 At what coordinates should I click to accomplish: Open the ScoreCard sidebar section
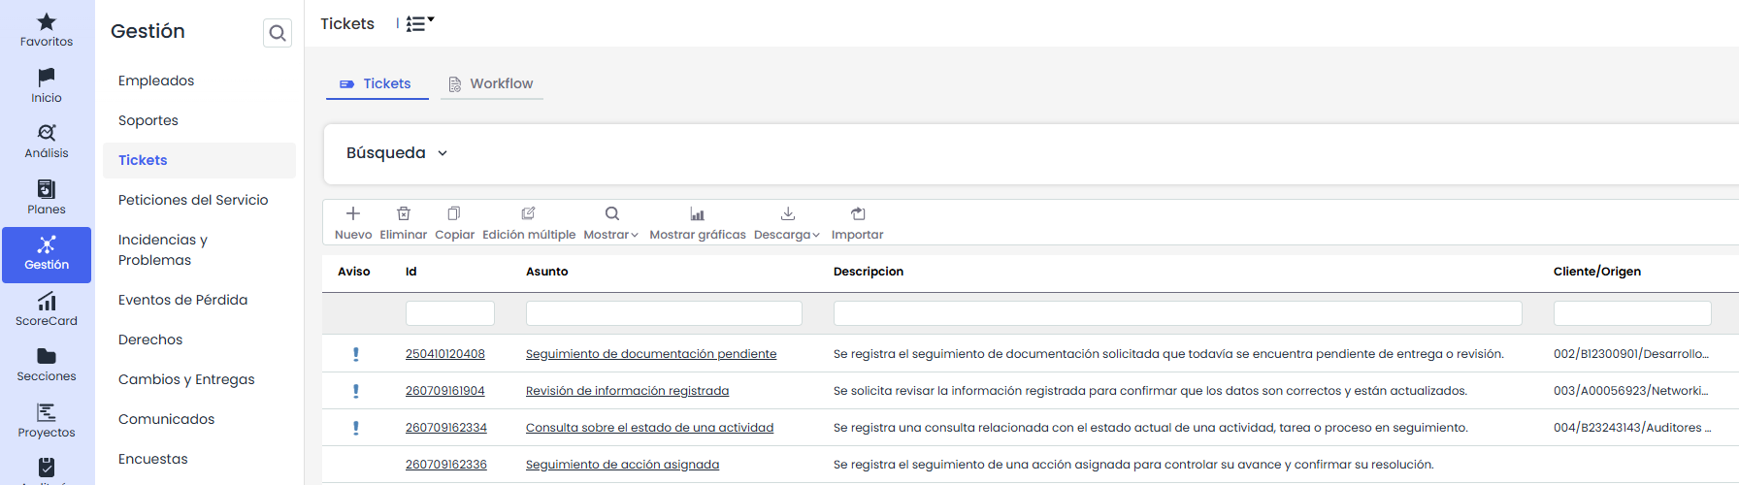47,309
